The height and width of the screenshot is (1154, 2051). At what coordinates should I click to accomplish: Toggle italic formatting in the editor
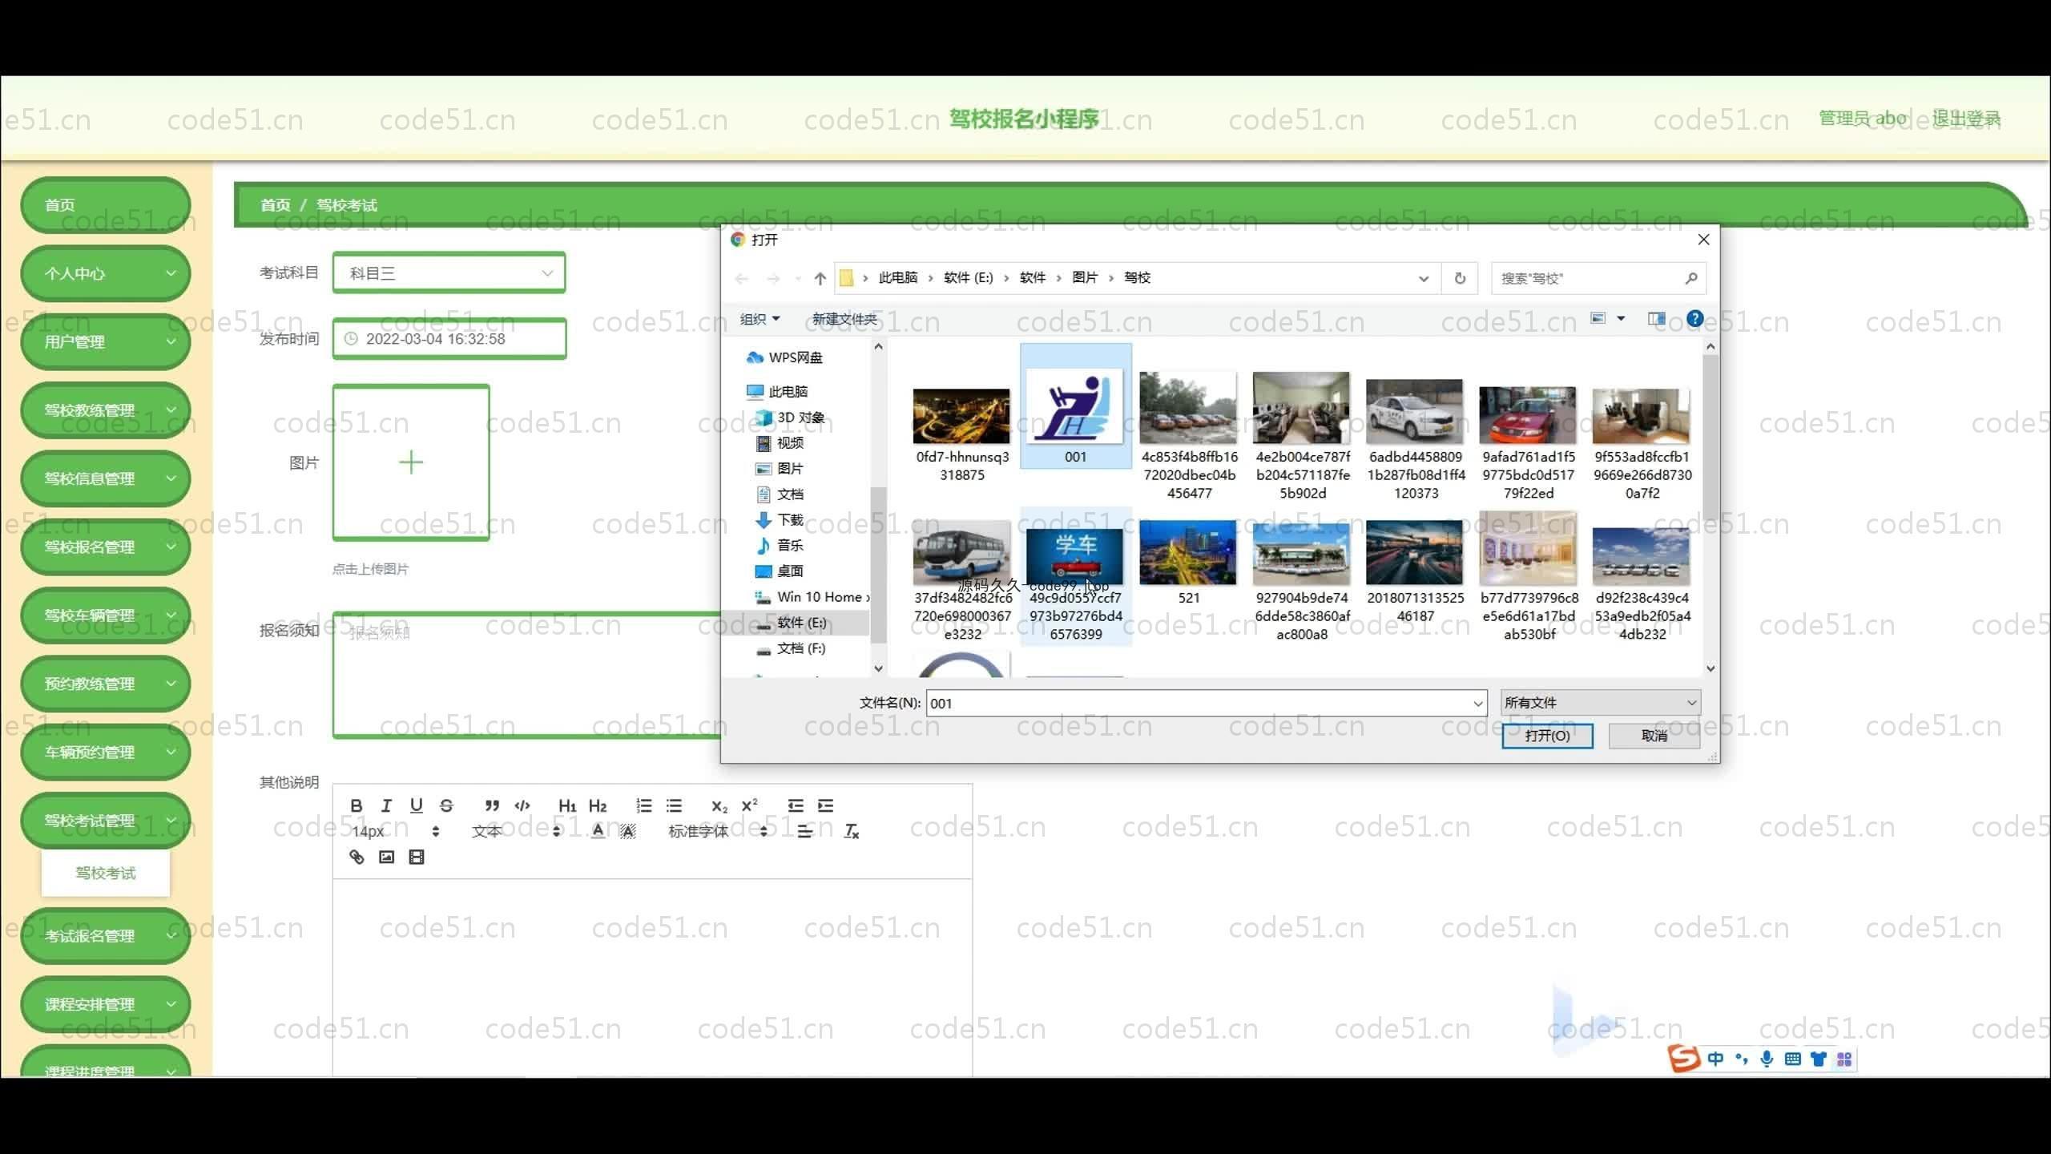[x=386, y=805]
